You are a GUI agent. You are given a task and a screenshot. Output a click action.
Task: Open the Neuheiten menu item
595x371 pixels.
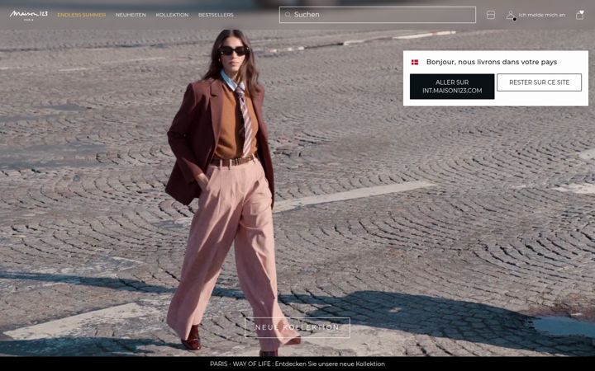[x=131, y=15]
